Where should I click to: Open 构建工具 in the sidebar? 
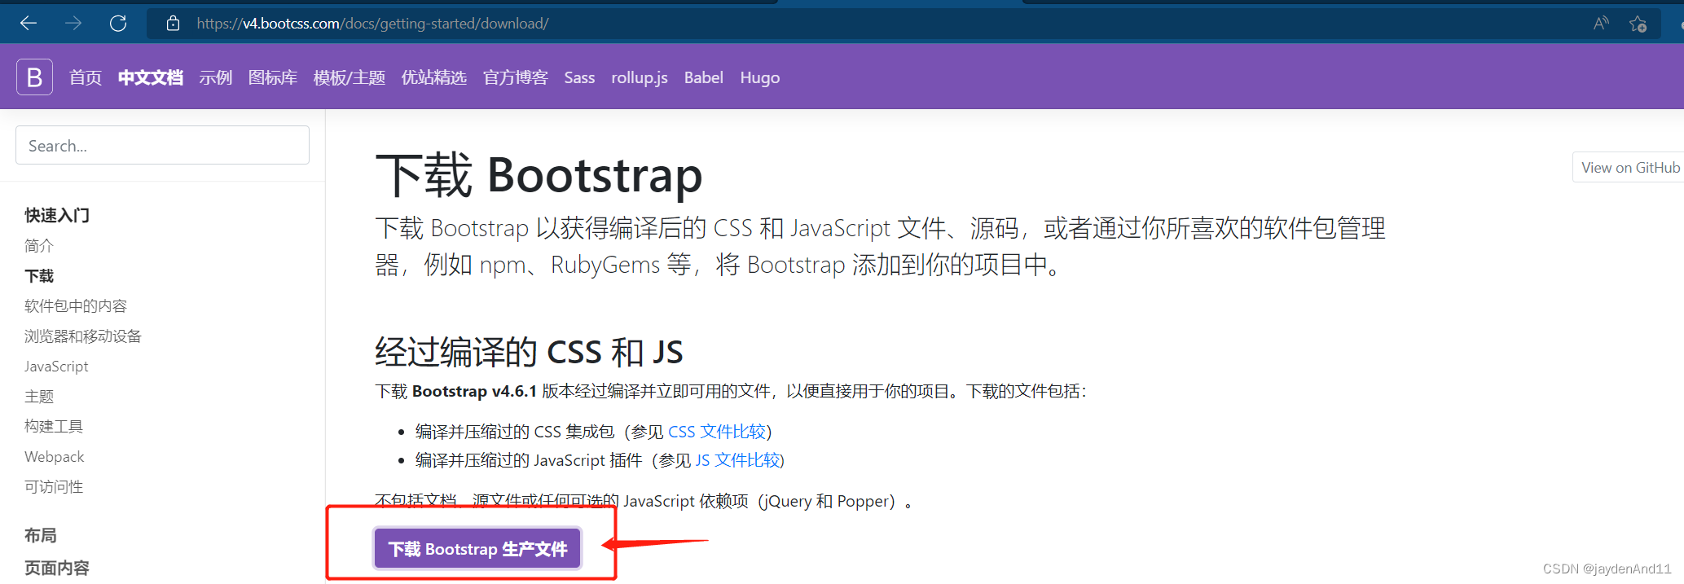click(54, 426)
